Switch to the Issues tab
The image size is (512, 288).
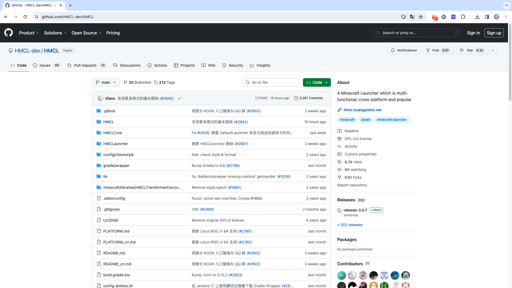(46, 65)
